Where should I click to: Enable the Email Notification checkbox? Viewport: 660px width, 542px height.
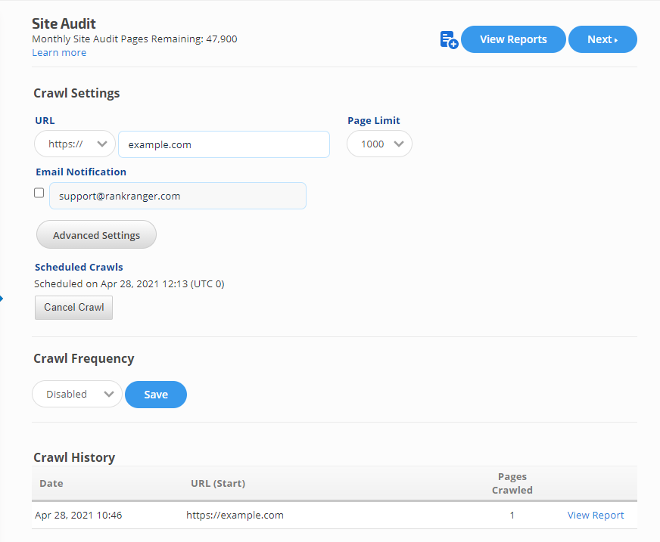tap(39, 194)
